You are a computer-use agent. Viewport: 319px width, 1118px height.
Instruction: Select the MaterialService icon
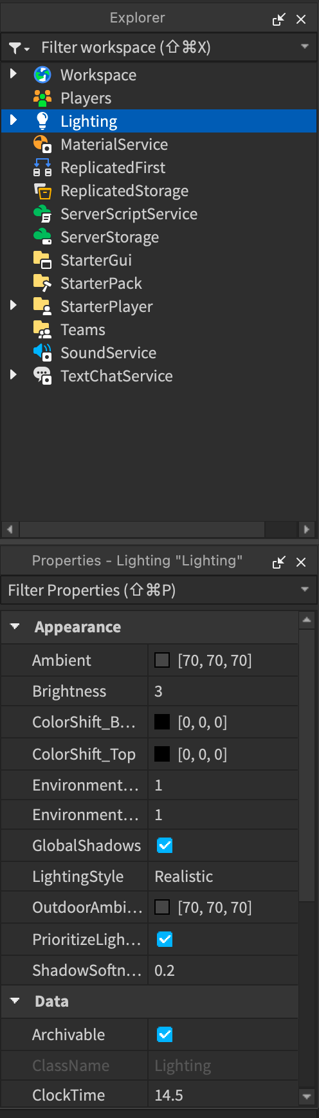coord(42,144)
